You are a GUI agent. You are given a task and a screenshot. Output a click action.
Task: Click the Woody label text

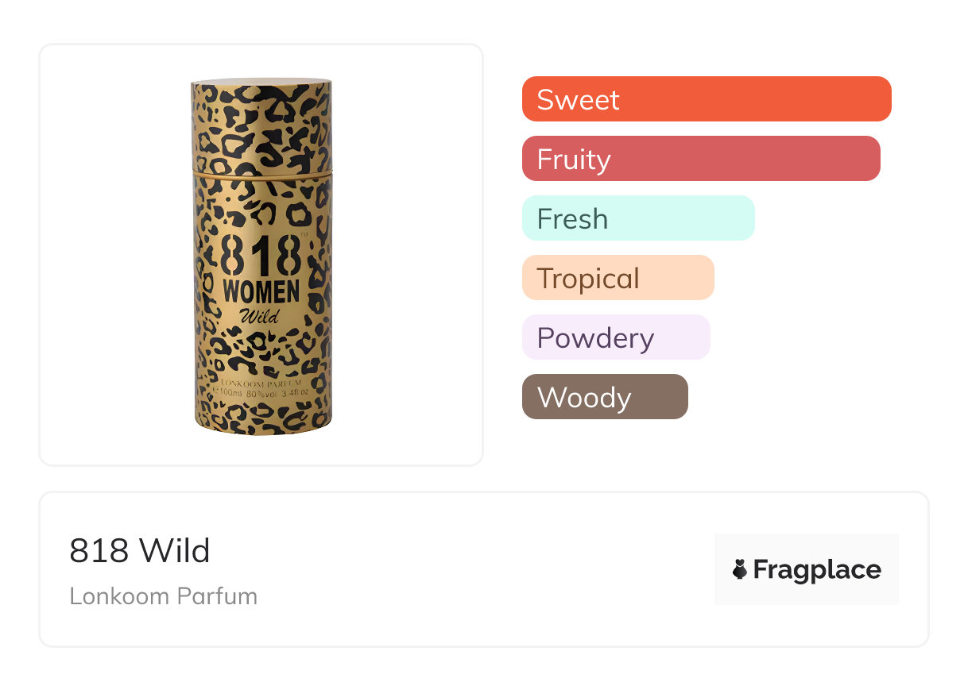(x=584, y=397)
